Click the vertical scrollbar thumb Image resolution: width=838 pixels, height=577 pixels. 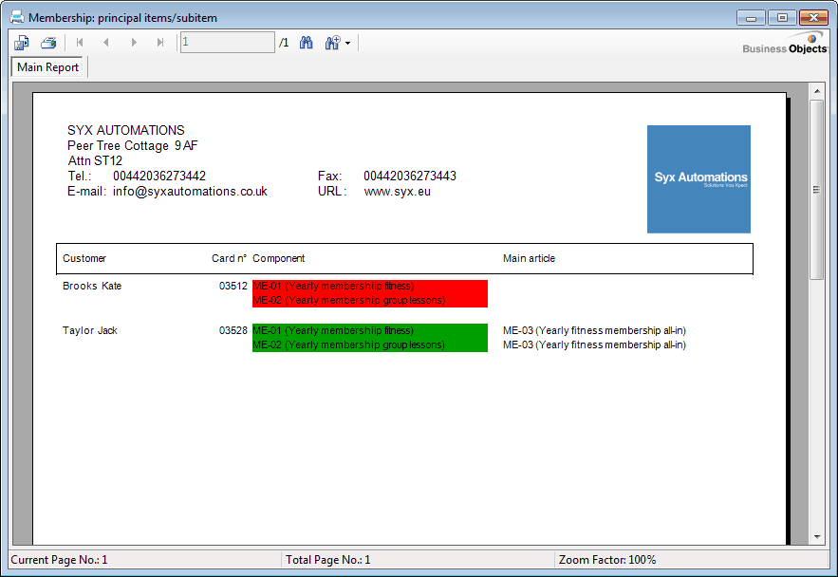click(816, 190)
